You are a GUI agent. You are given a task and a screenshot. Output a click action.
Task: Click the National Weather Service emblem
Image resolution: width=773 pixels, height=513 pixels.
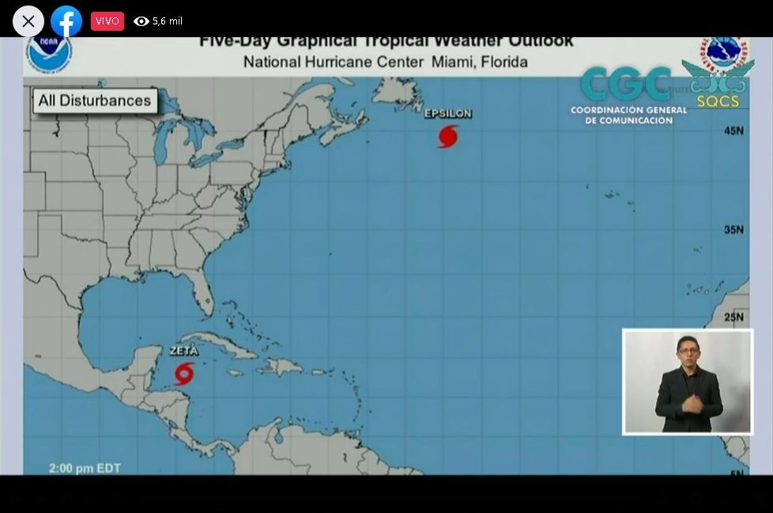(x=726, y=54)
